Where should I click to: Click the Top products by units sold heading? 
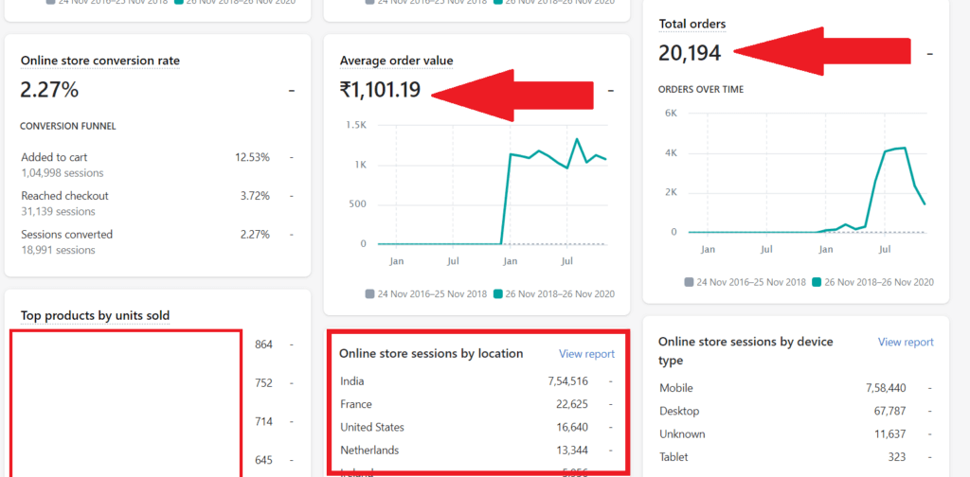click(x=95, y=315)
